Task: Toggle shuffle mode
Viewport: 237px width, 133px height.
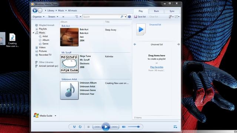Action: click(x=74, y=127)
